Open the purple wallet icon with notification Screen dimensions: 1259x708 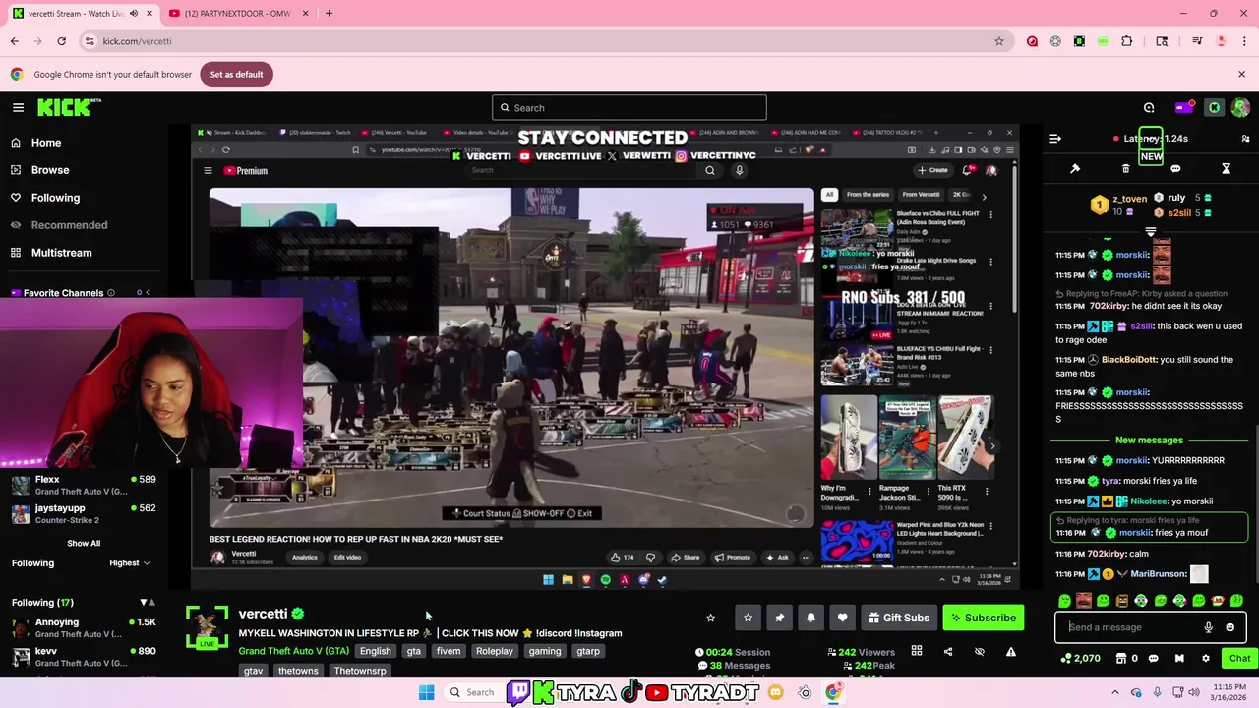point(1183,107)
